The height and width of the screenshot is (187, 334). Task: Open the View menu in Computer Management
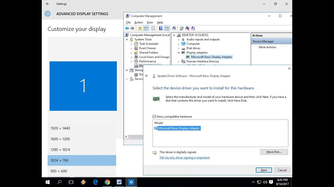coord(150,22)
